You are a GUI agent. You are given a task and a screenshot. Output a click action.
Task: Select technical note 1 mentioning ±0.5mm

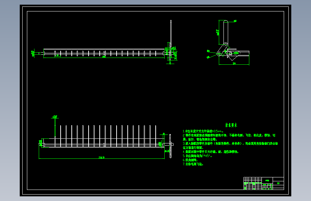tap(203, 131)
